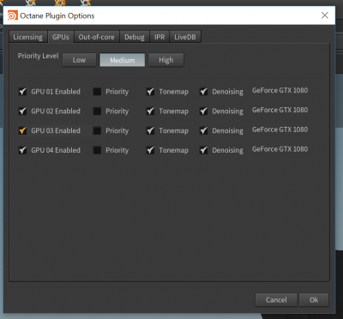
Task: Select the Debug tab
Action: [x=135, y=37]
